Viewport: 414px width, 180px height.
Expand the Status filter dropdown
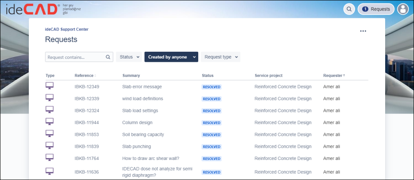point(129,57)
